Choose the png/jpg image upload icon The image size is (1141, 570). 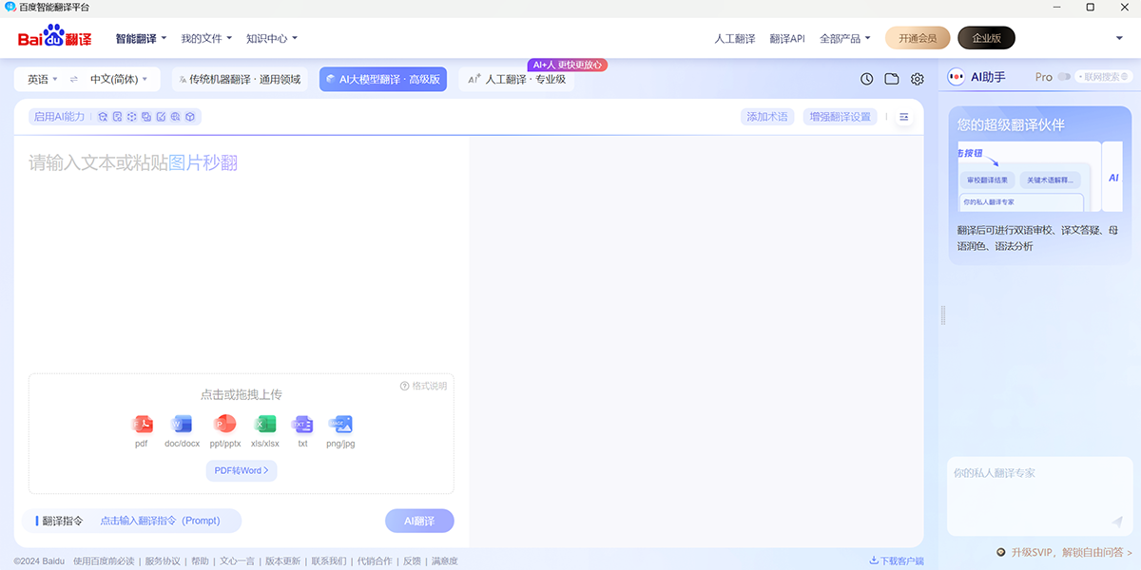point(340,425)
